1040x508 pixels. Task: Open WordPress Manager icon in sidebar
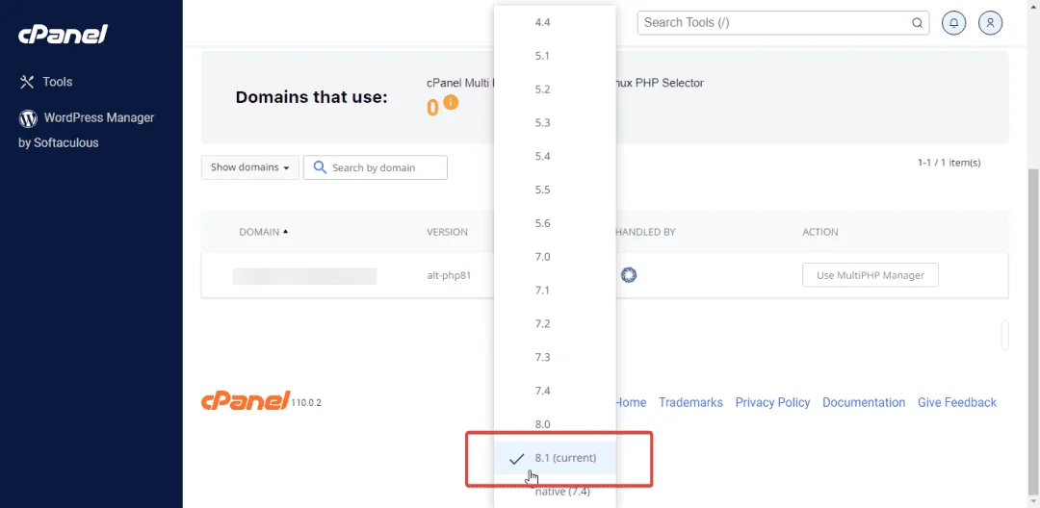tap(28, 118)
